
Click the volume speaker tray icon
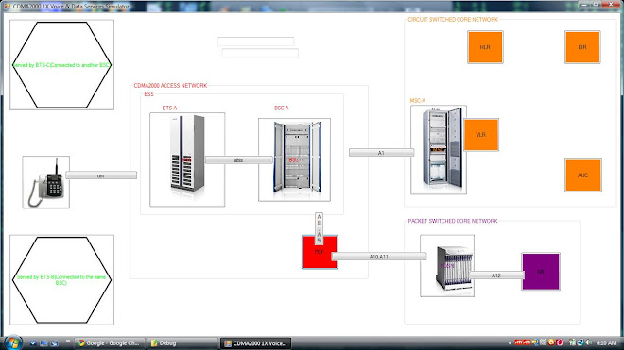pyautogui.click(x=589, y=342)
